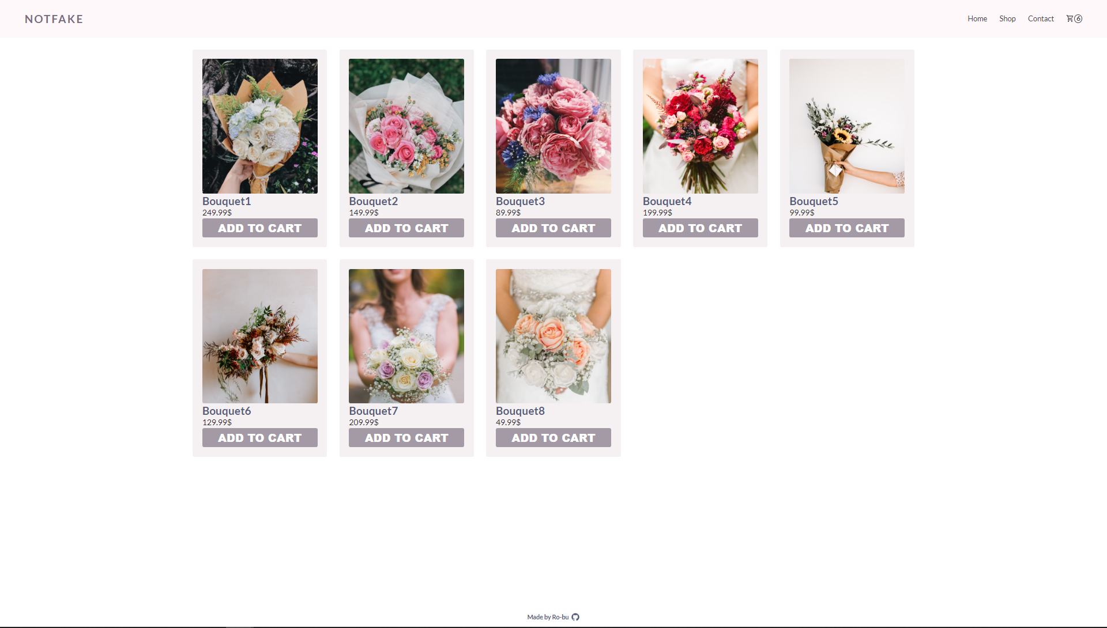The width and height of the screenshot is (1107, 628).
Task: Click the NOTFAKE logo
Action: pos(54,19)
